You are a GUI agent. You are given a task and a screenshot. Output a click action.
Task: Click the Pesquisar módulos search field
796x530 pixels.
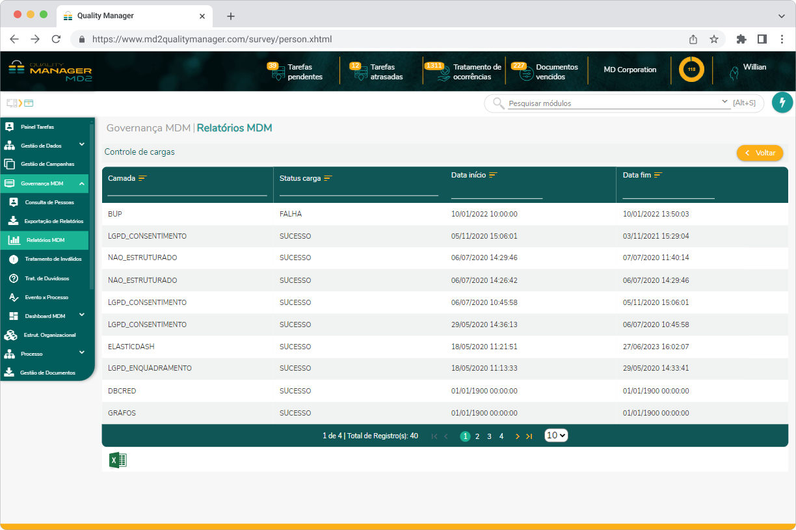click(x=615, y=103)
